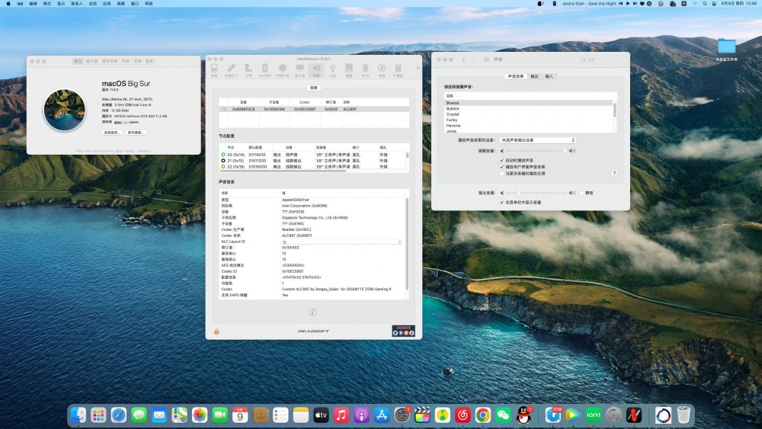Open the USB section in Hackintool
This screenshot has width=762, height=429.
(x=332, y=70)
